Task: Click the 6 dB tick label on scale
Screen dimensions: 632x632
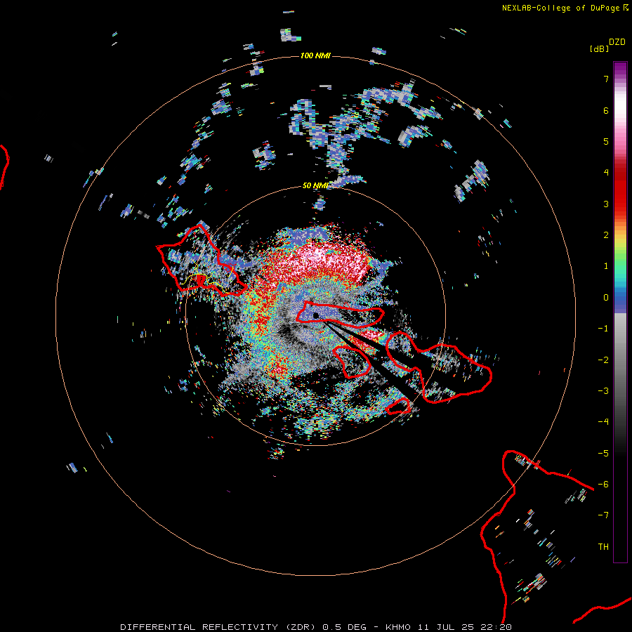Action: (x=606, y=110)
